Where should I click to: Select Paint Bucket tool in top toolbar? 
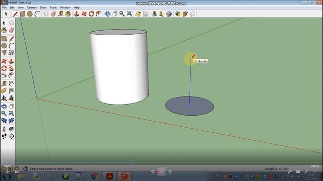coord(68,14)
